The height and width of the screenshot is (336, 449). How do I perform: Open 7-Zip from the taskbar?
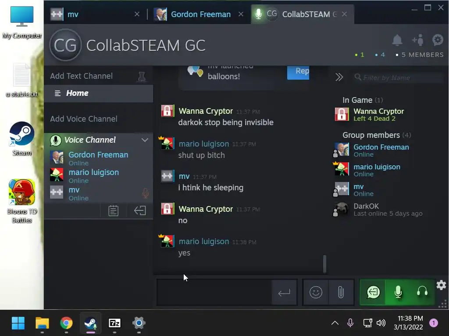tap(114, 323)
